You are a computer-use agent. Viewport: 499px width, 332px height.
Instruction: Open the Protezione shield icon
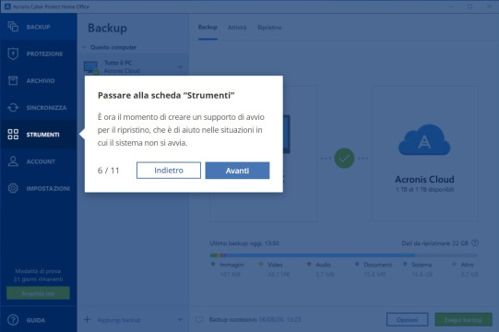click(13, 53)
